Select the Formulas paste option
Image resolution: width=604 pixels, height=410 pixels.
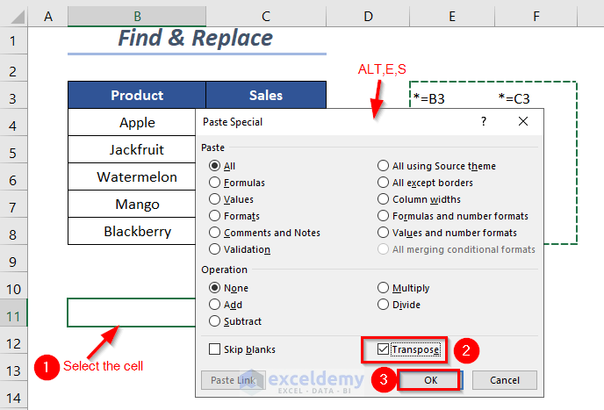click(x=215, y=183)
